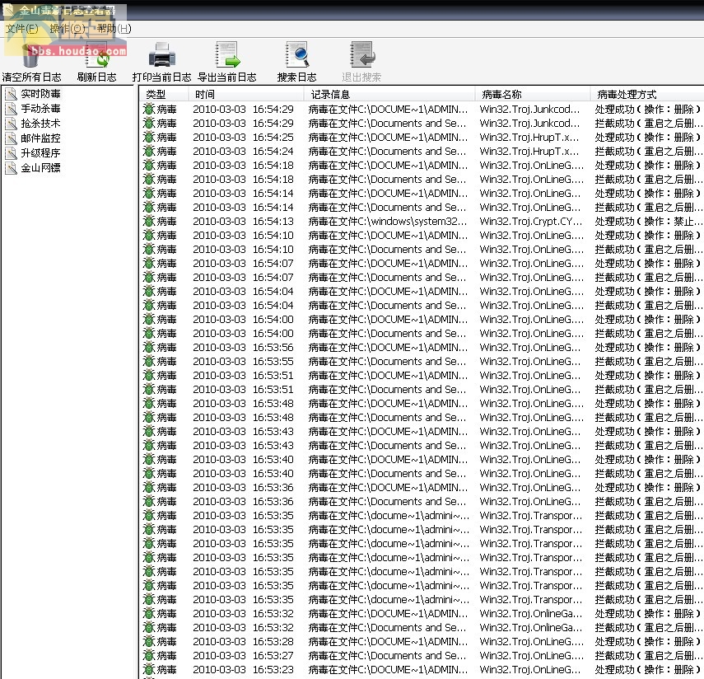Click the 清空所有日志 trash can icon
This screenshot has height=679, width=704.
pos(30,55)
